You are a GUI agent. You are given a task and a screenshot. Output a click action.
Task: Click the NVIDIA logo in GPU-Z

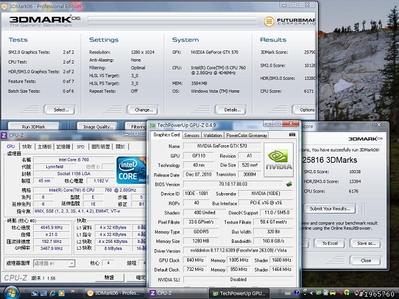pos(279,159)
